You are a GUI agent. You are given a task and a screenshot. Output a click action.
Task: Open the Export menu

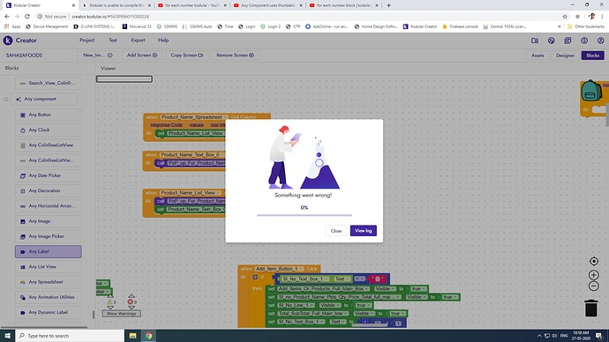138,41
